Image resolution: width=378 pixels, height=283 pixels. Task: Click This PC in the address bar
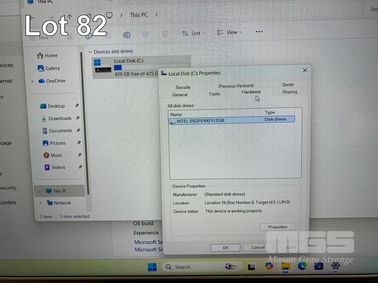[x=138, y=15]
